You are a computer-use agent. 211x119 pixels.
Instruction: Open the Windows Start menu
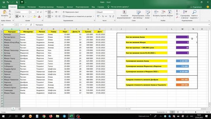(x=3, y=116)
